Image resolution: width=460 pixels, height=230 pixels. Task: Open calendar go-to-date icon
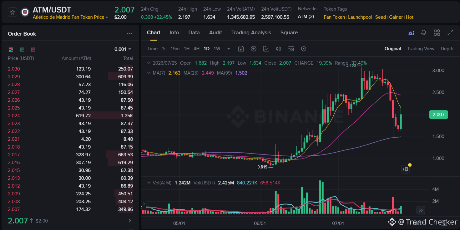(x=241, y=49)
